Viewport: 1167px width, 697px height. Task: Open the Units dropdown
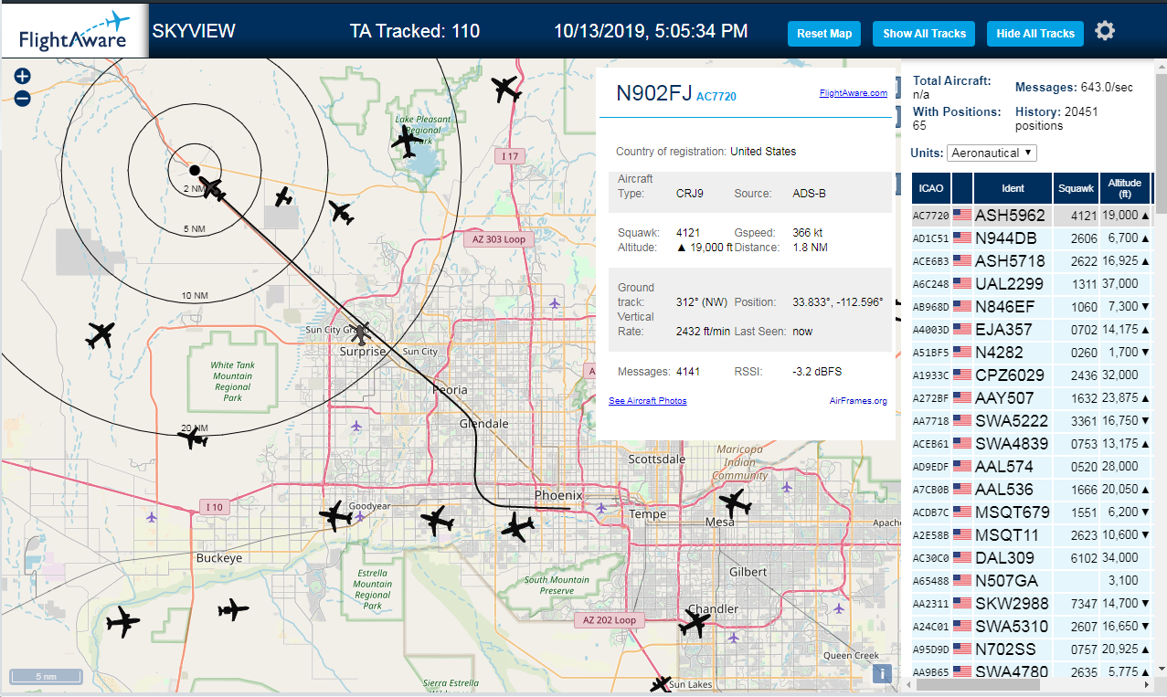click(x=992, y=153)
